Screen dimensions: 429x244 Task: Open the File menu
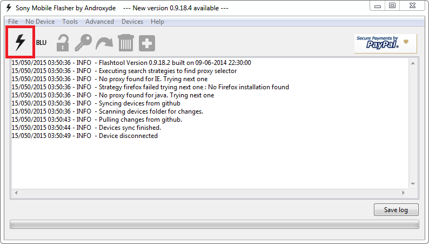(13, 22)
